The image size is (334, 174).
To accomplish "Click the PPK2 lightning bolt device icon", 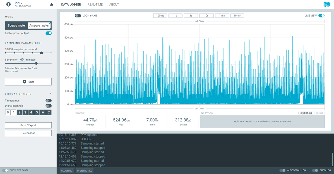I will [x=8, y=4].
